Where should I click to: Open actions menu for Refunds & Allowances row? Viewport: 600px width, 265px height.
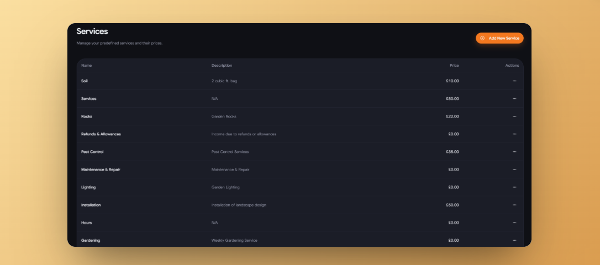[x=514, y=134]
